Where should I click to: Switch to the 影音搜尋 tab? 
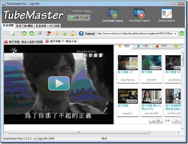click(41, 26)
